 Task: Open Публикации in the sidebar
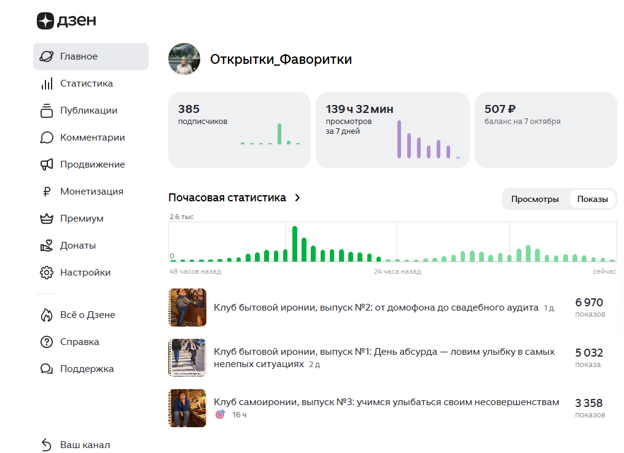point(88,110)
